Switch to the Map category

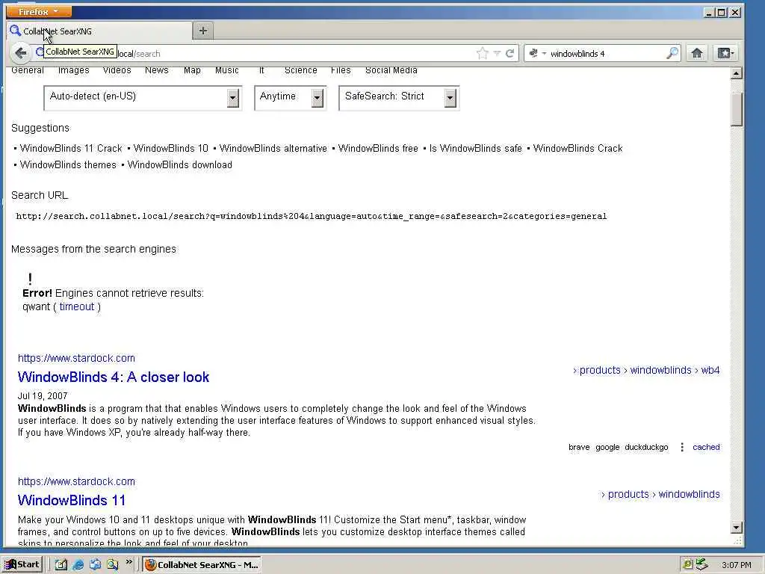(x=192, y=70)
